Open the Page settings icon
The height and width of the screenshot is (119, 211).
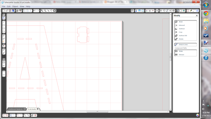click(x=188, y=11)
